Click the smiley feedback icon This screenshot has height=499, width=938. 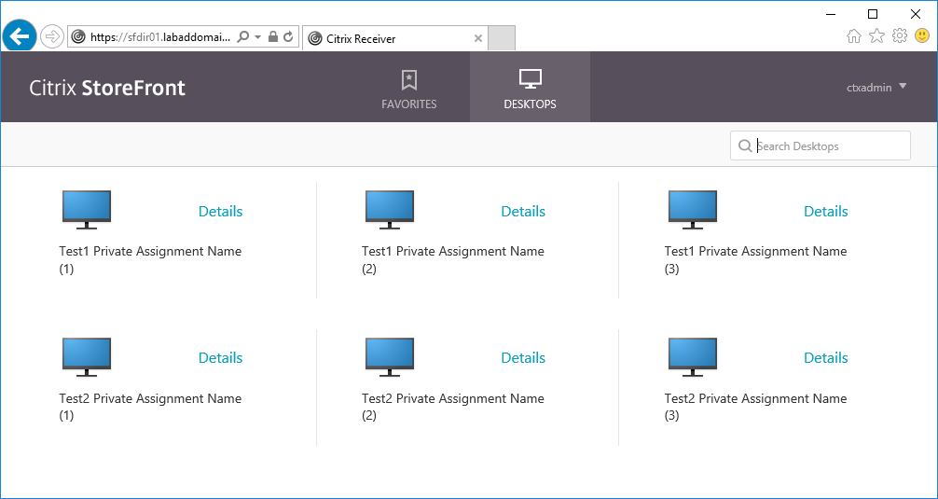[x=922, y=36]
